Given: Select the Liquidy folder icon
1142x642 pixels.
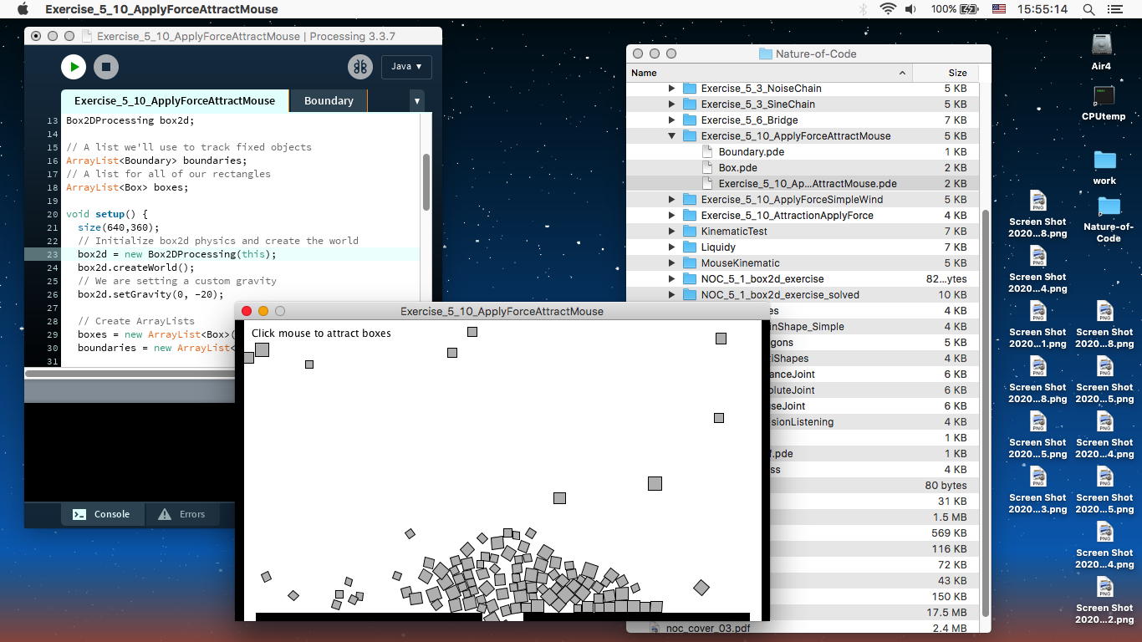Looking at the screenshot, I should 690,247.
